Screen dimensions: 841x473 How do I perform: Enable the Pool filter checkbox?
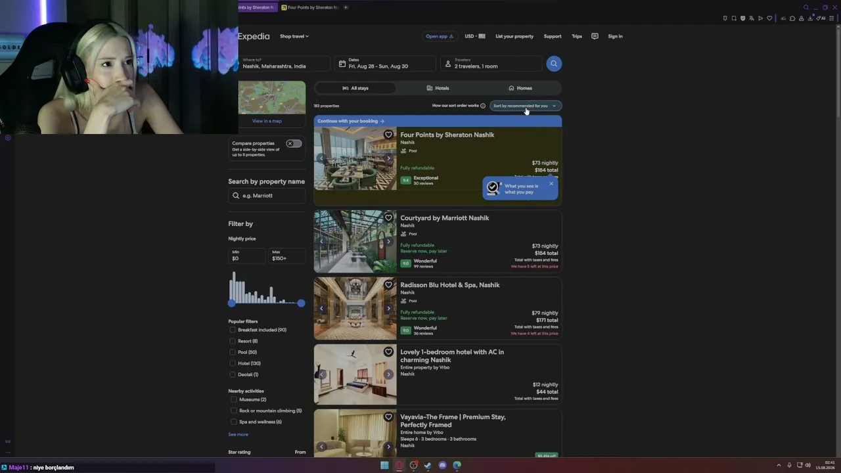[232, 352]
